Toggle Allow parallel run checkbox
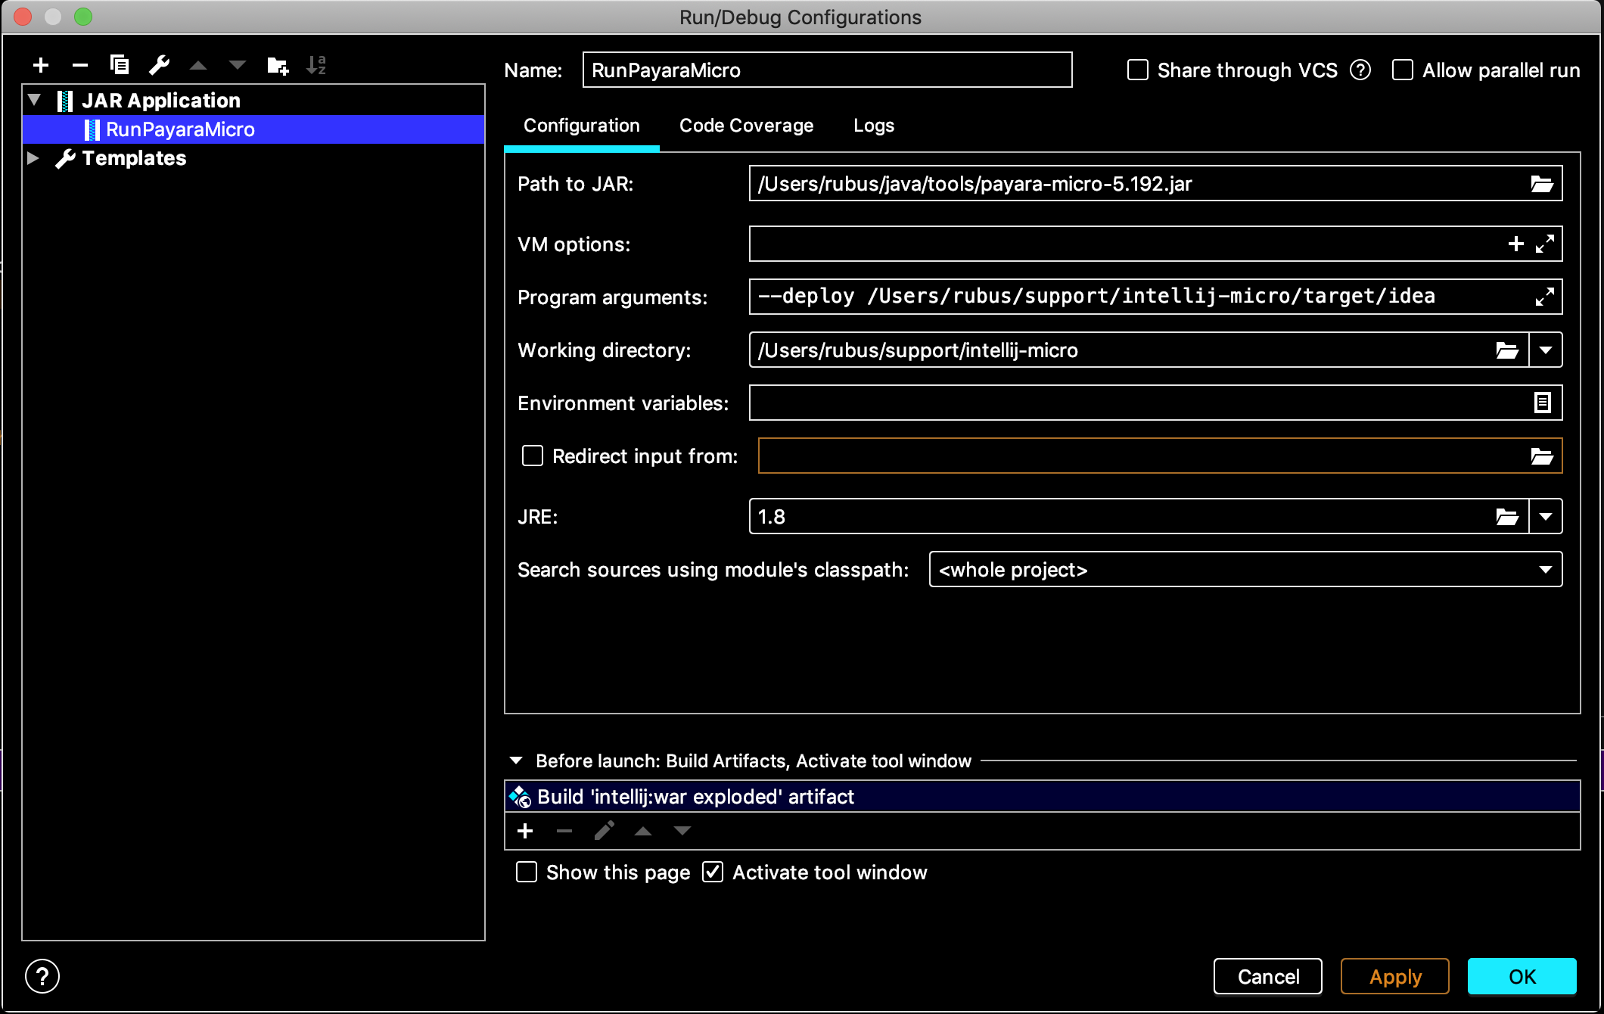The height and width of the screenshot is (1014, 1604). 1403,70
